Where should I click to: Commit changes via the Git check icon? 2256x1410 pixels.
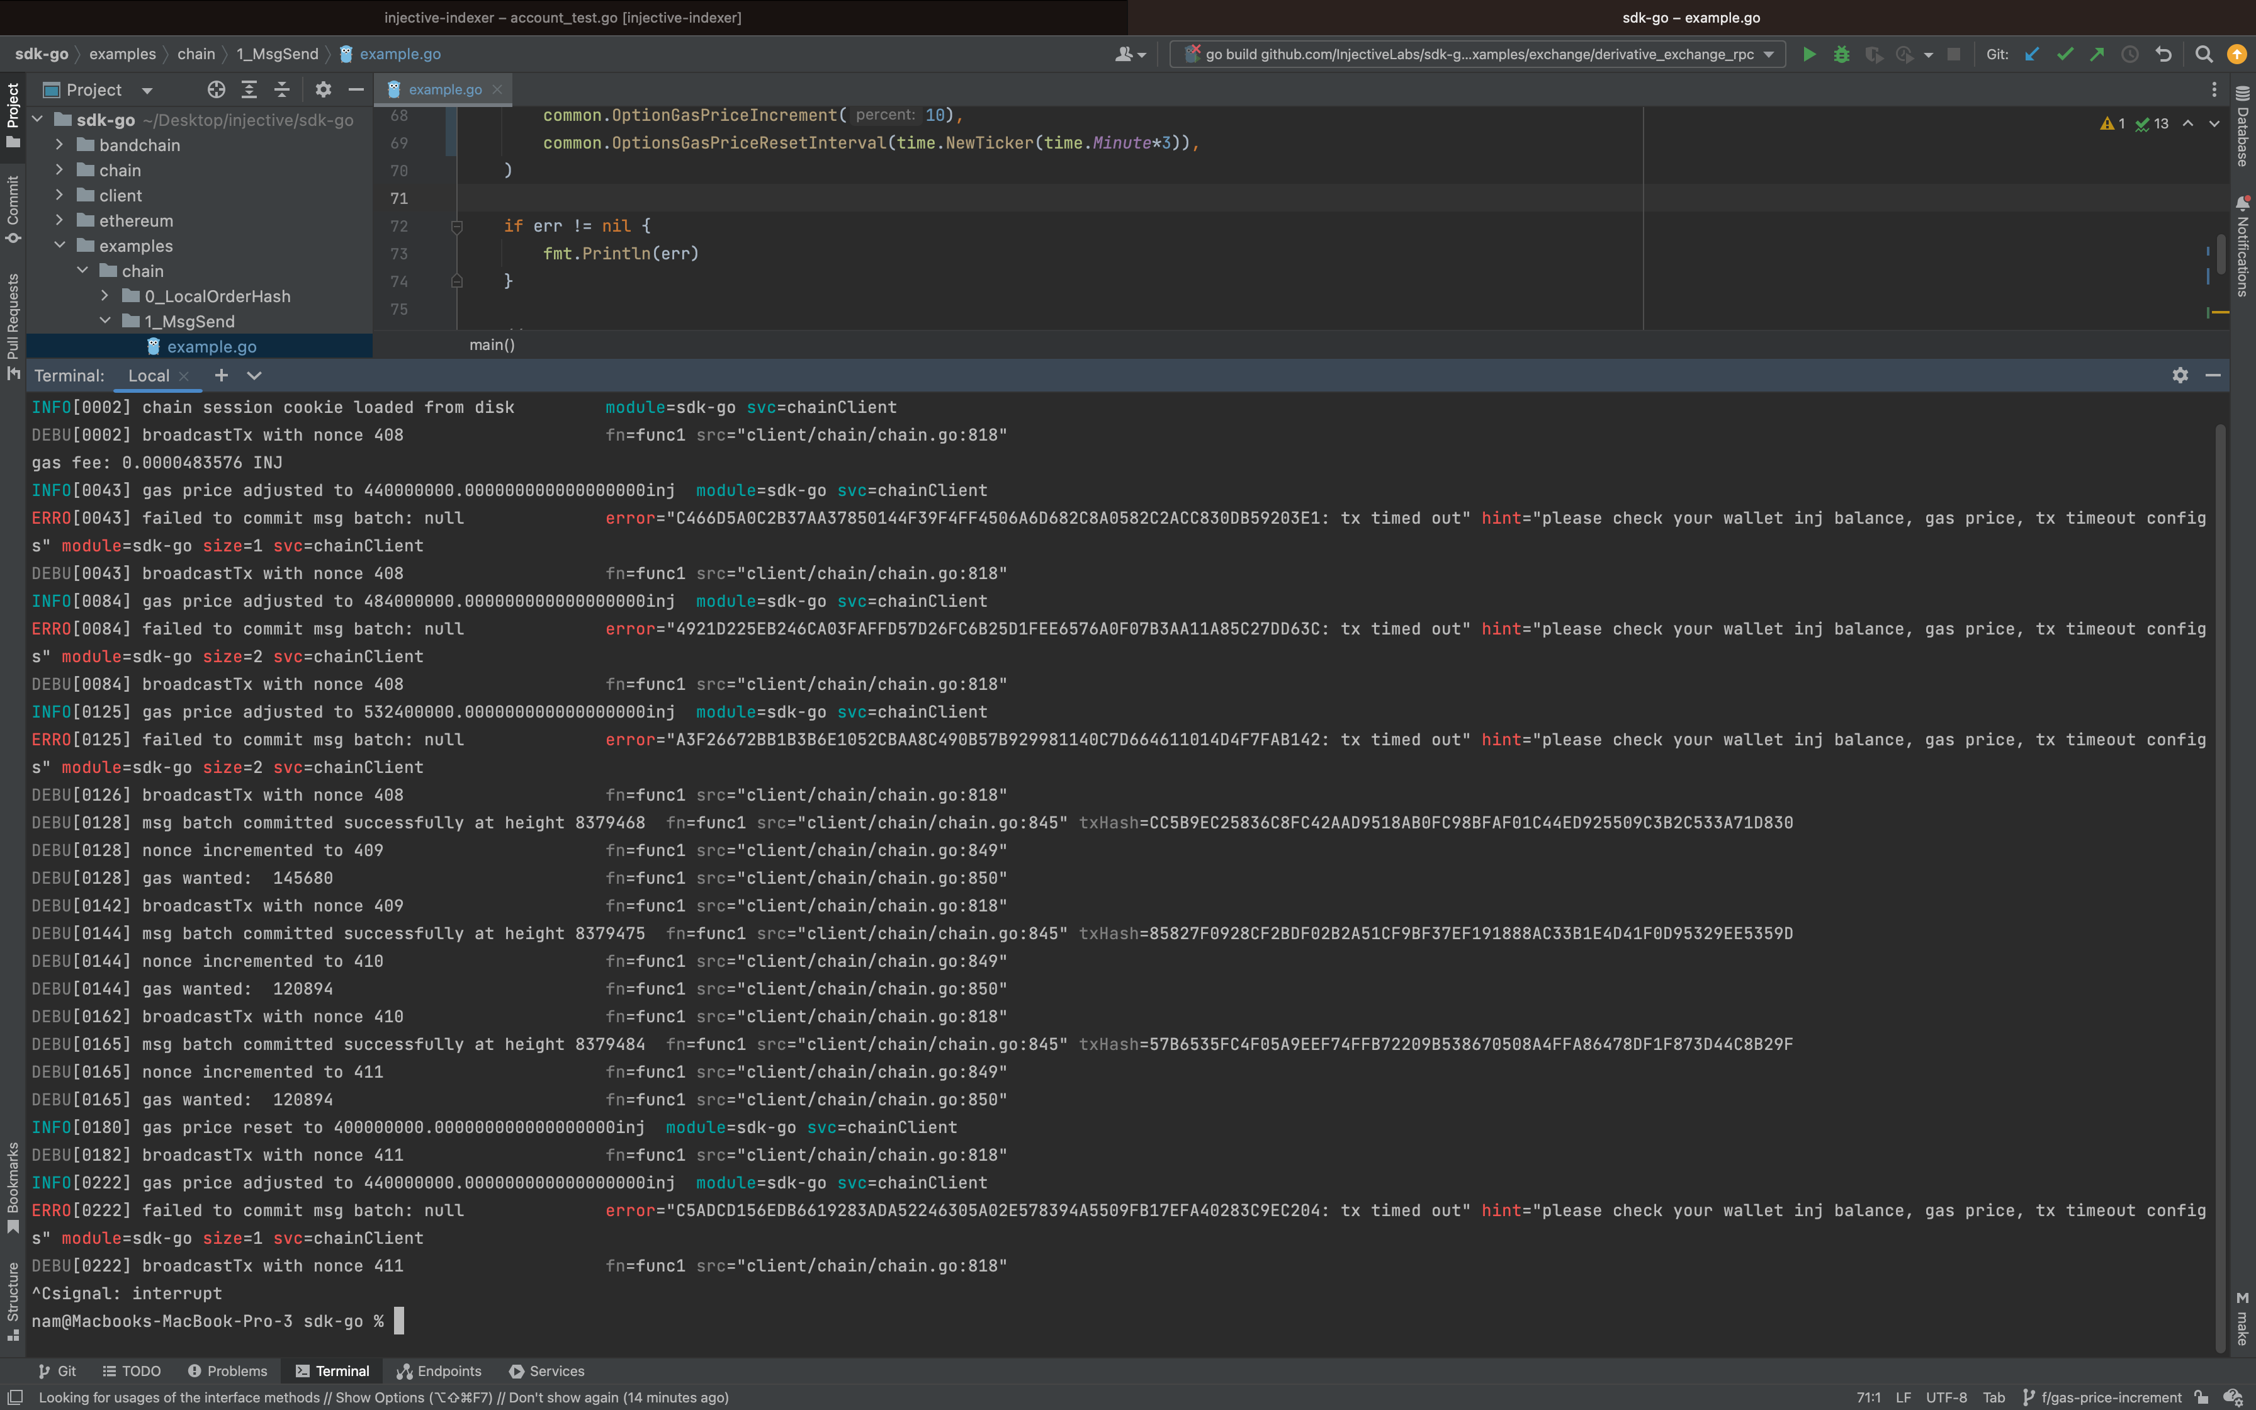pyautogui.click(x=2065, y=54)
